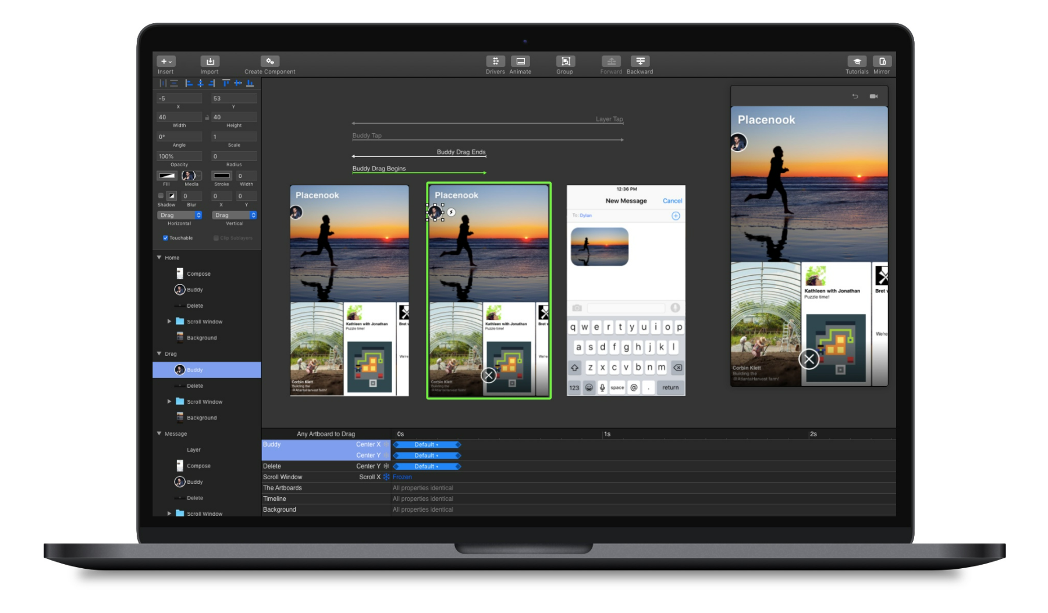Click the preview rewind icon
This screenshot has width=1048, height=613.
pos(855,97)
